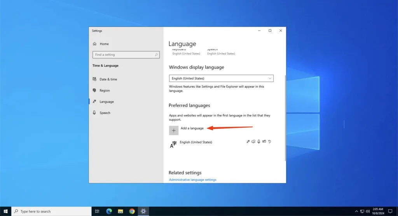Open the volume control in the system tray

(368, 211)
